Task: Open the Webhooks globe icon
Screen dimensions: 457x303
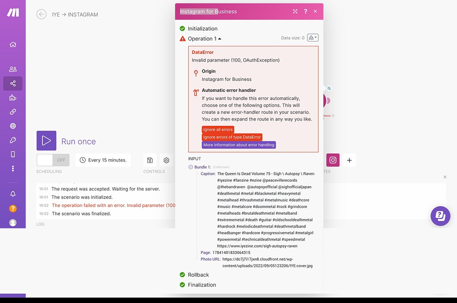Action: point(13,126)
